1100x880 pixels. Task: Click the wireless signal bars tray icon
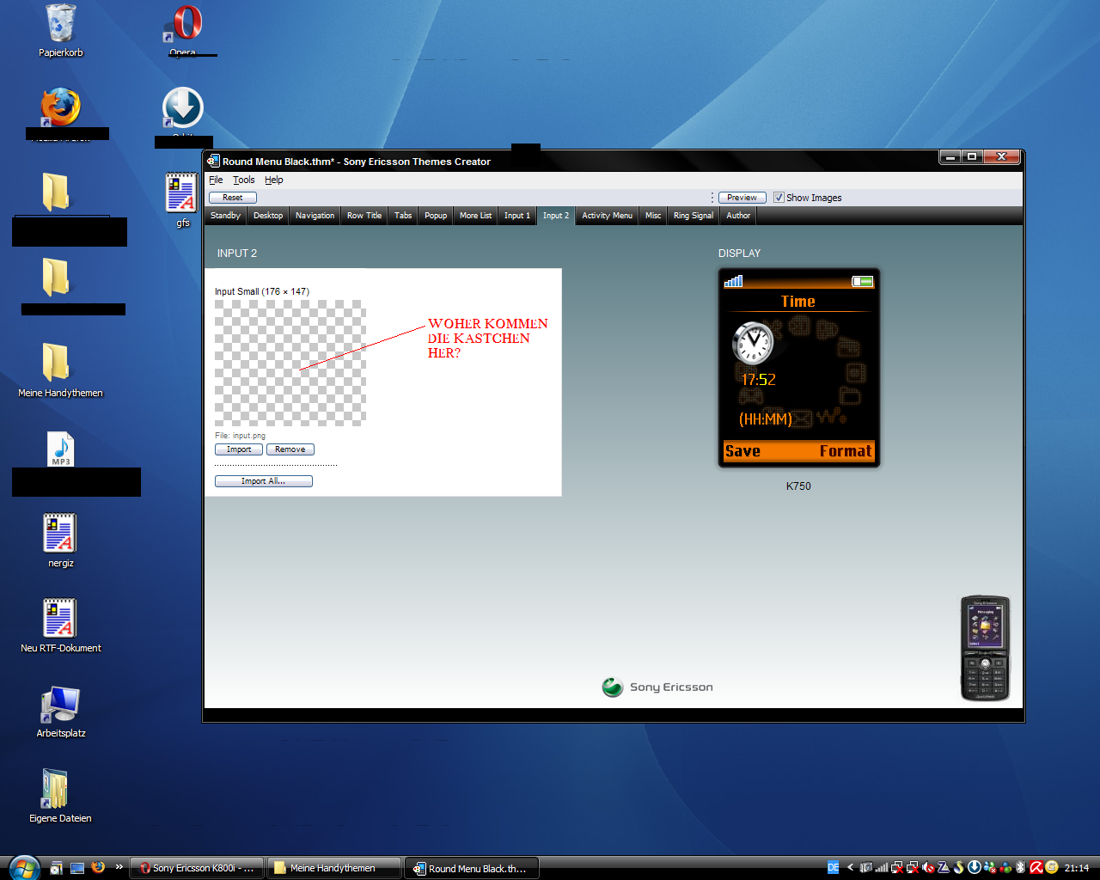pos(882,868)
